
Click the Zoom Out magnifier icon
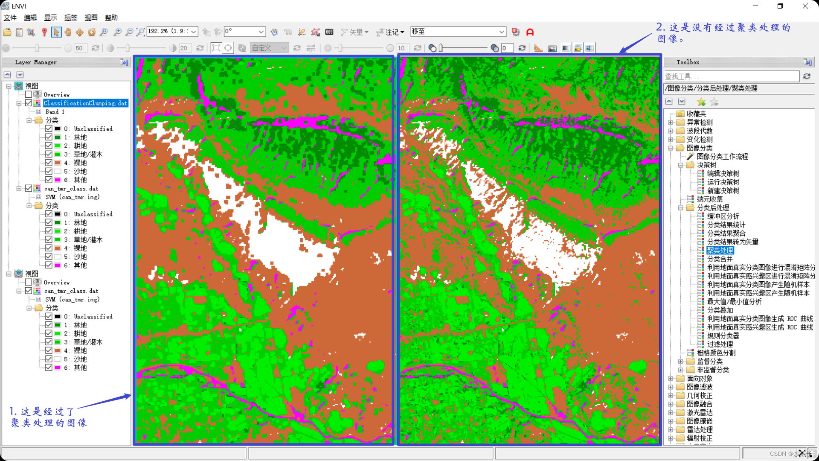click(x=129, y=32)
